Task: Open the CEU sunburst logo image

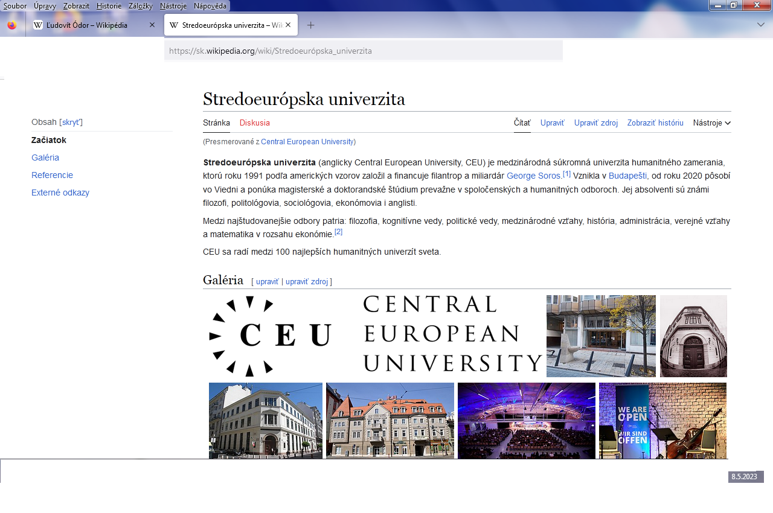Action: tap(270, 336)
